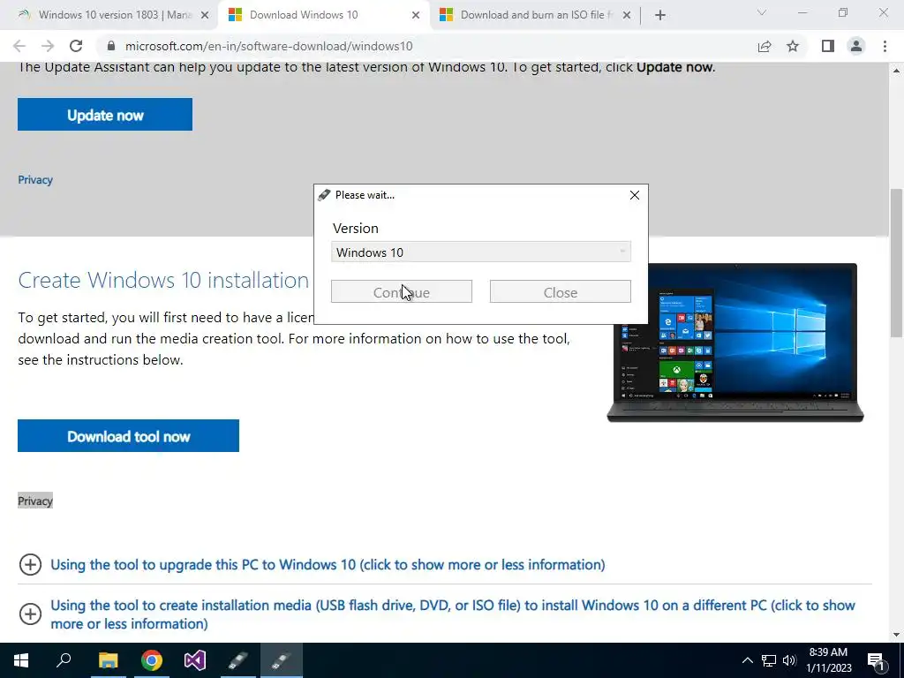Go forward to next page
The width and height of the screenshot is (904, 678).
pos(48,46)
